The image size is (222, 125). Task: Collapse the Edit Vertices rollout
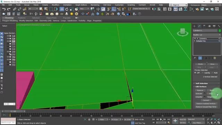coord(201,87)
